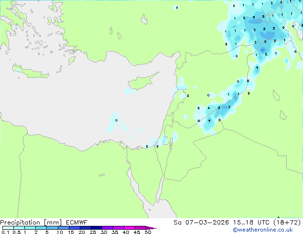The height and width of the screenshot is (234, 303).
Task: Click the '25' legend scale label
Action: [x=93, y=232]
